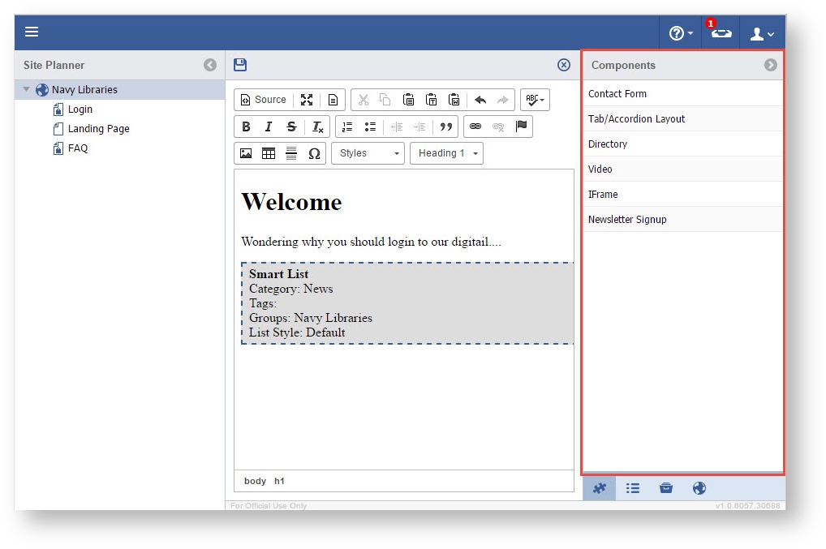Screen dimensions: 826x549
Task: Open the Heading 1 format dropdown
Action: pos(446,153)
